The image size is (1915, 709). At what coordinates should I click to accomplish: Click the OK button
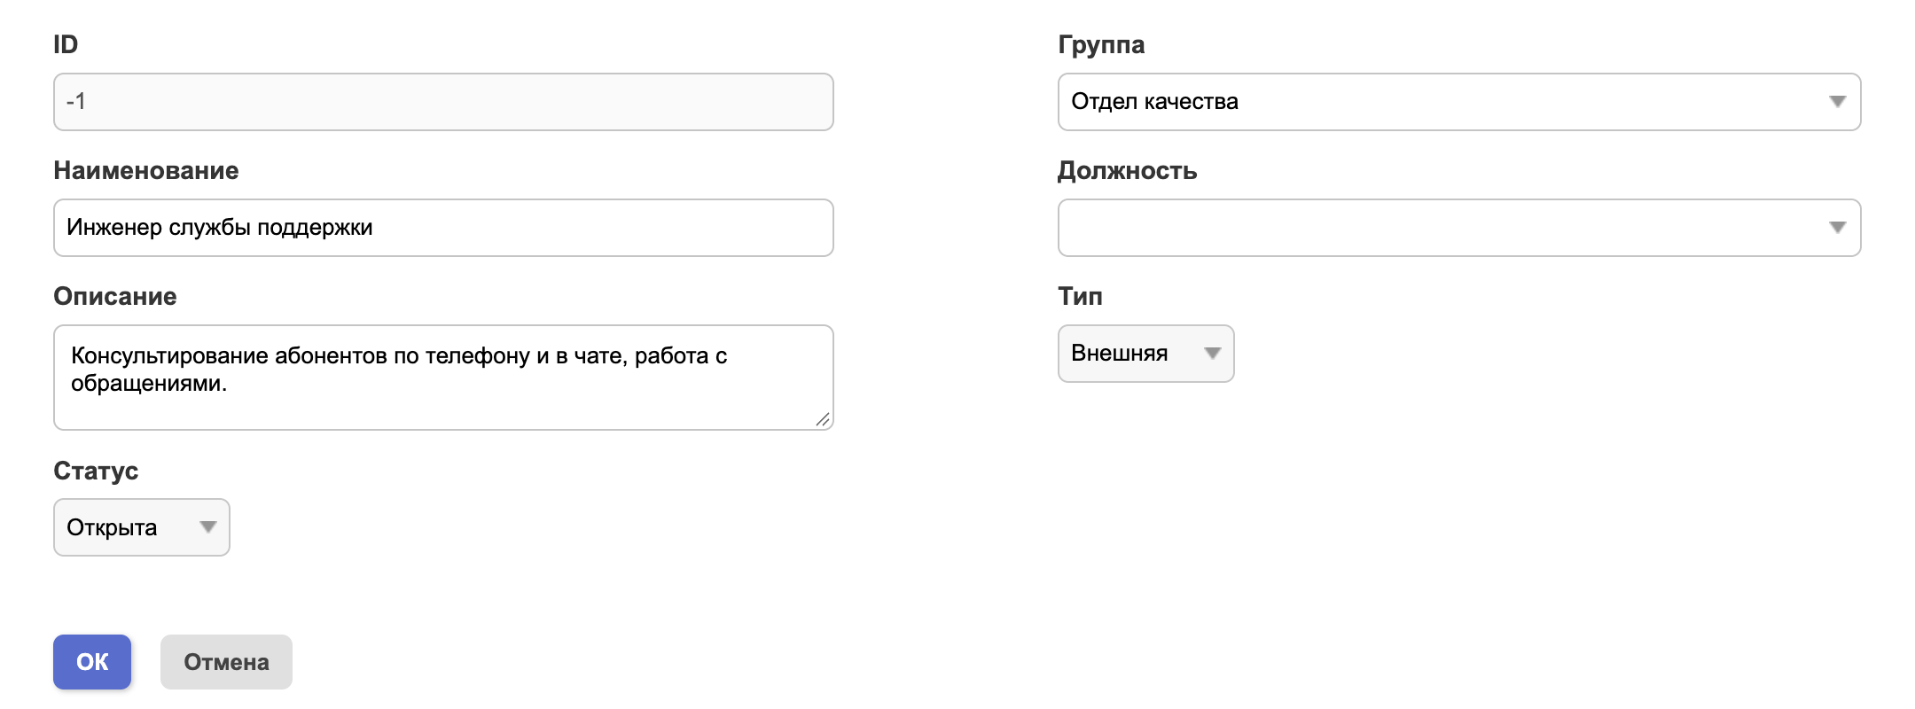(x=92, y=662)
